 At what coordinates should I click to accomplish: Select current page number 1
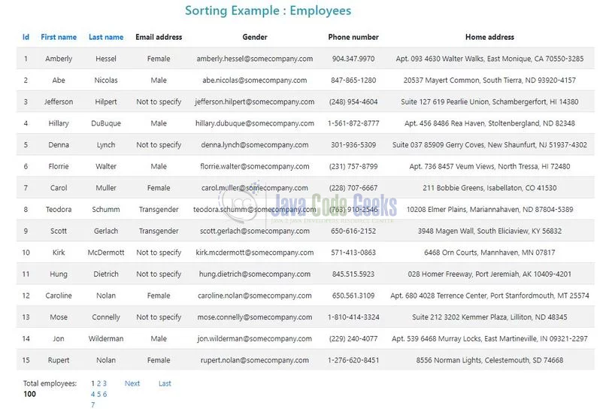click(93, 383)
